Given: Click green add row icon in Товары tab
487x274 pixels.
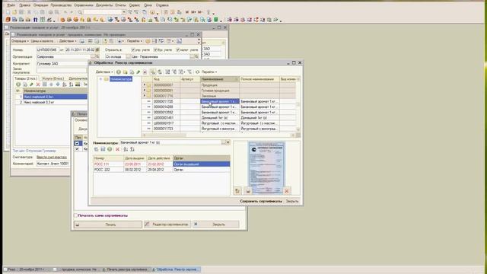Looking at the screenshot, I should (x=18, y=84).
